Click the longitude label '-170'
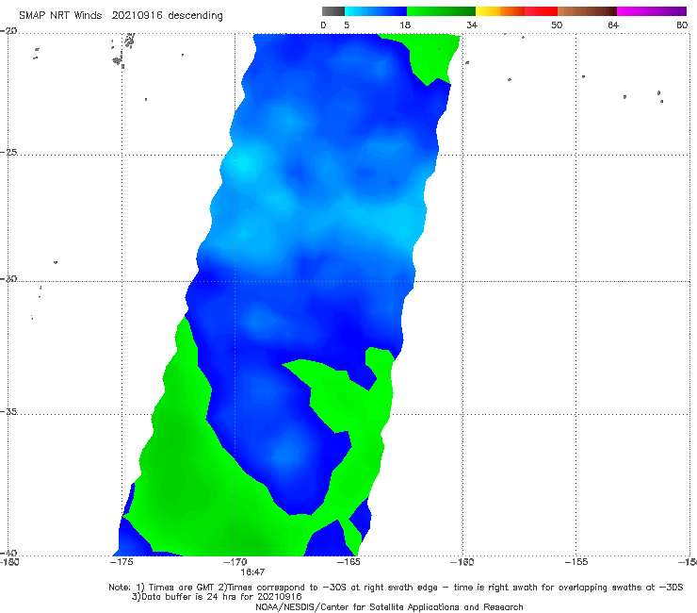This screenshot has height=613, width=697. pos(235,562)
